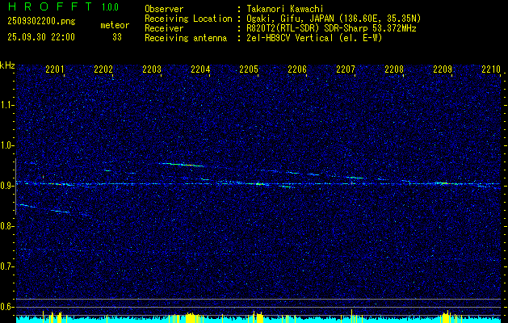Click the 1.1 kHz axis label
Screen dimensions: 508x323
point(7,105)
